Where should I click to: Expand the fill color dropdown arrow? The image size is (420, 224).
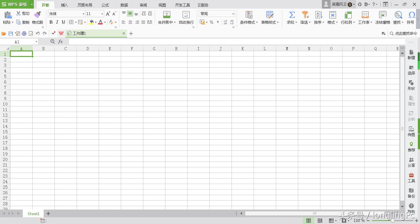click(96, 22)
